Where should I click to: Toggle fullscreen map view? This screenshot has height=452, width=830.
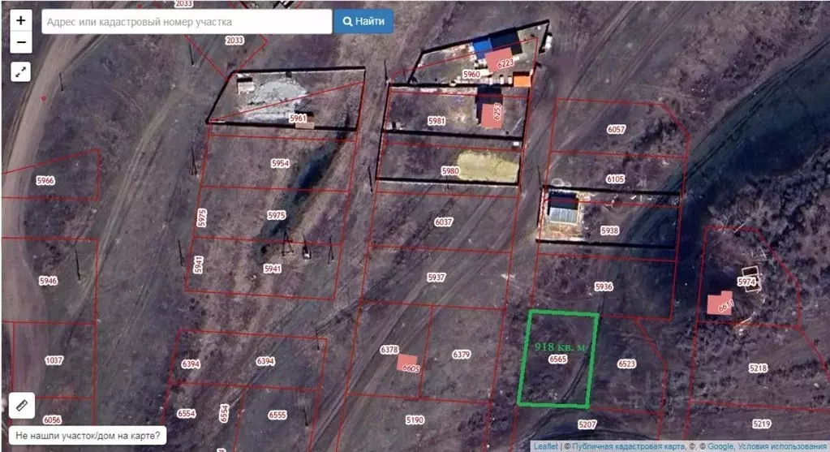[x=20, y=71]
